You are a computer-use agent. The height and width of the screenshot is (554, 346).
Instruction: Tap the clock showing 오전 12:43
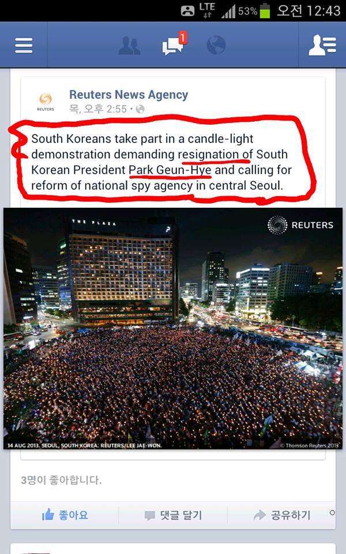point(308,10)
